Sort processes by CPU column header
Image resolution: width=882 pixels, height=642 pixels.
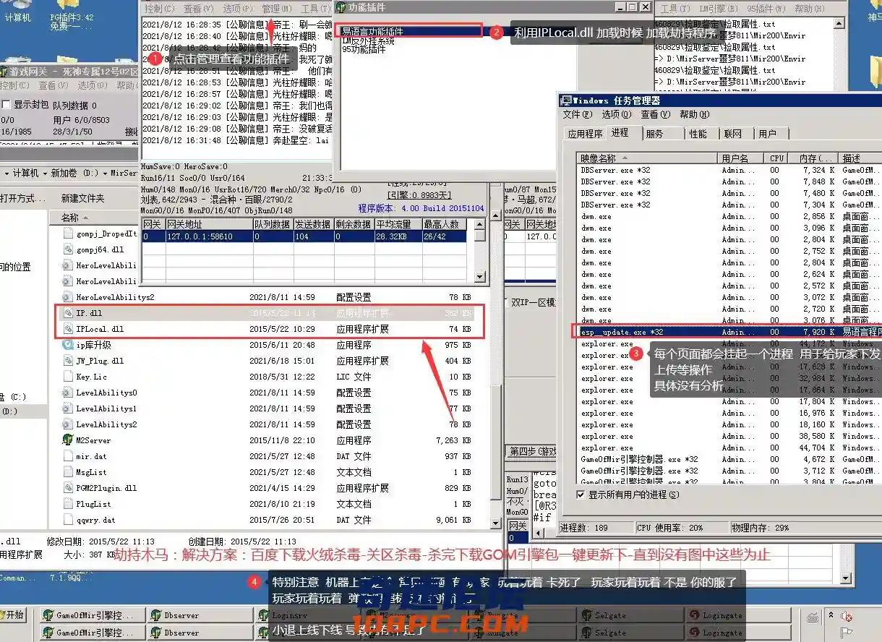pos(777,158)
